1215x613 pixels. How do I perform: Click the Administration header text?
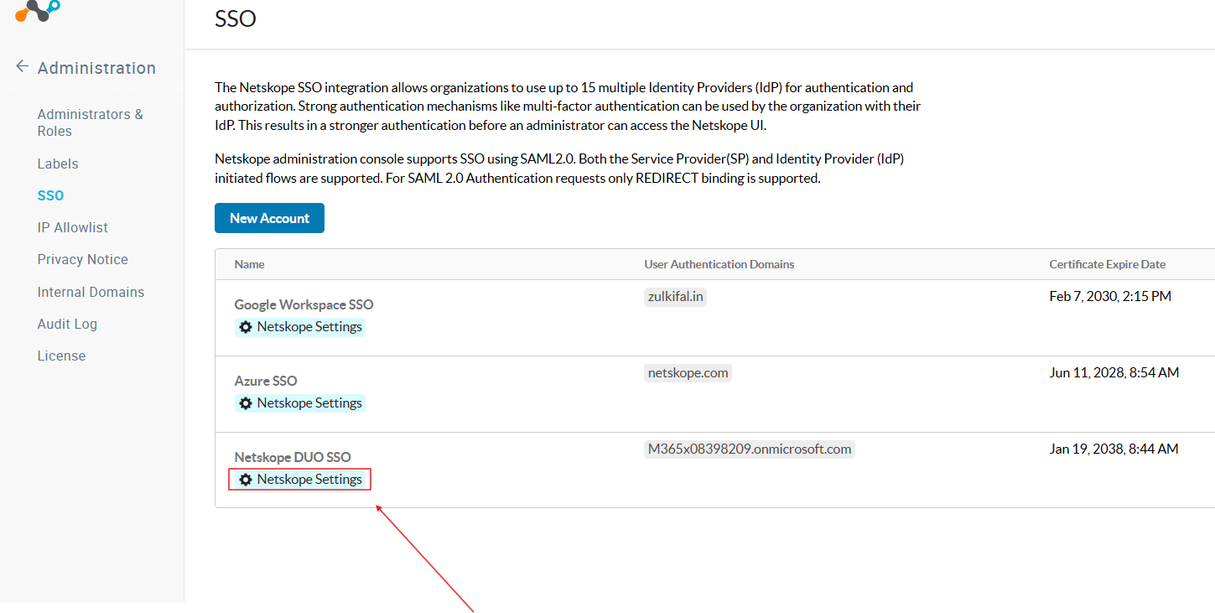[x=96, y=68]
